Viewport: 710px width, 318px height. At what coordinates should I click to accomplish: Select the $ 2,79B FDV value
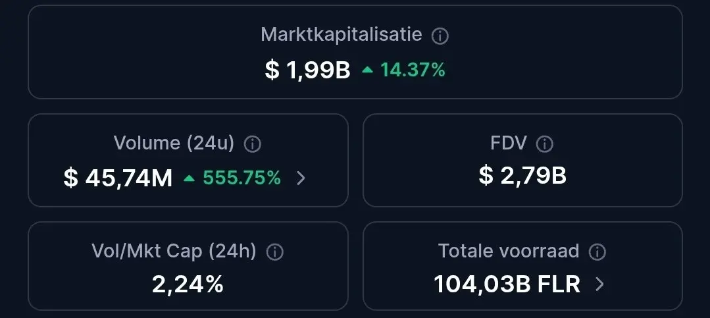click(522, 176)
